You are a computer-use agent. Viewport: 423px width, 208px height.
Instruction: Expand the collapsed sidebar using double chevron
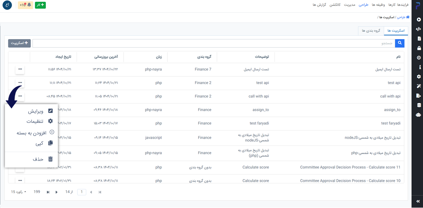coord(418,201)
